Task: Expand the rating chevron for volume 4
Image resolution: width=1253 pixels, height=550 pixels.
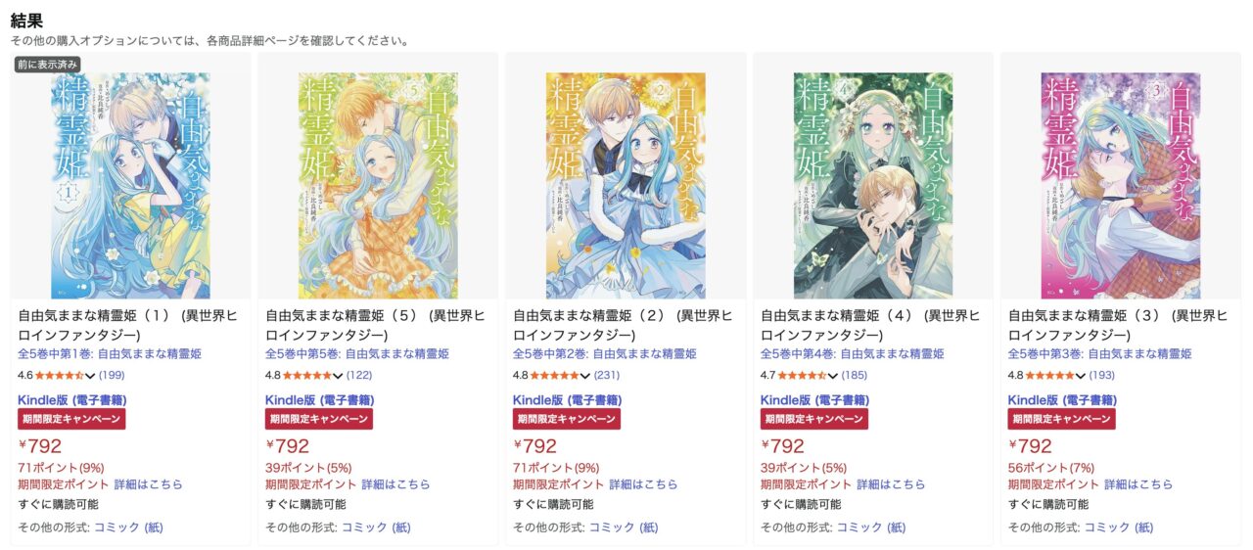Action: click(x=834, y=376)
